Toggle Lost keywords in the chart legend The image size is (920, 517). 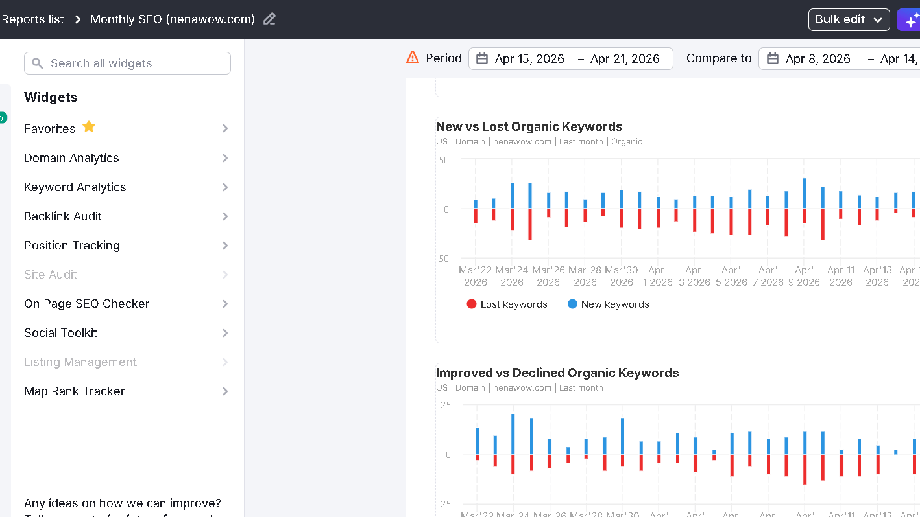[x=515, y=304]
